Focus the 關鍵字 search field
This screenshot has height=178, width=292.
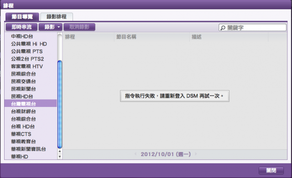[252, 28]
